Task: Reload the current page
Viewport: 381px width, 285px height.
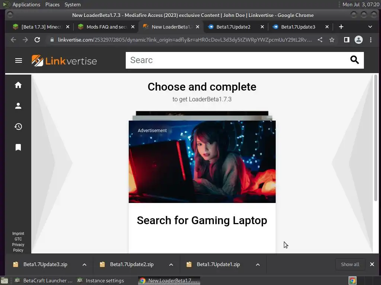Action: [37, 40]
